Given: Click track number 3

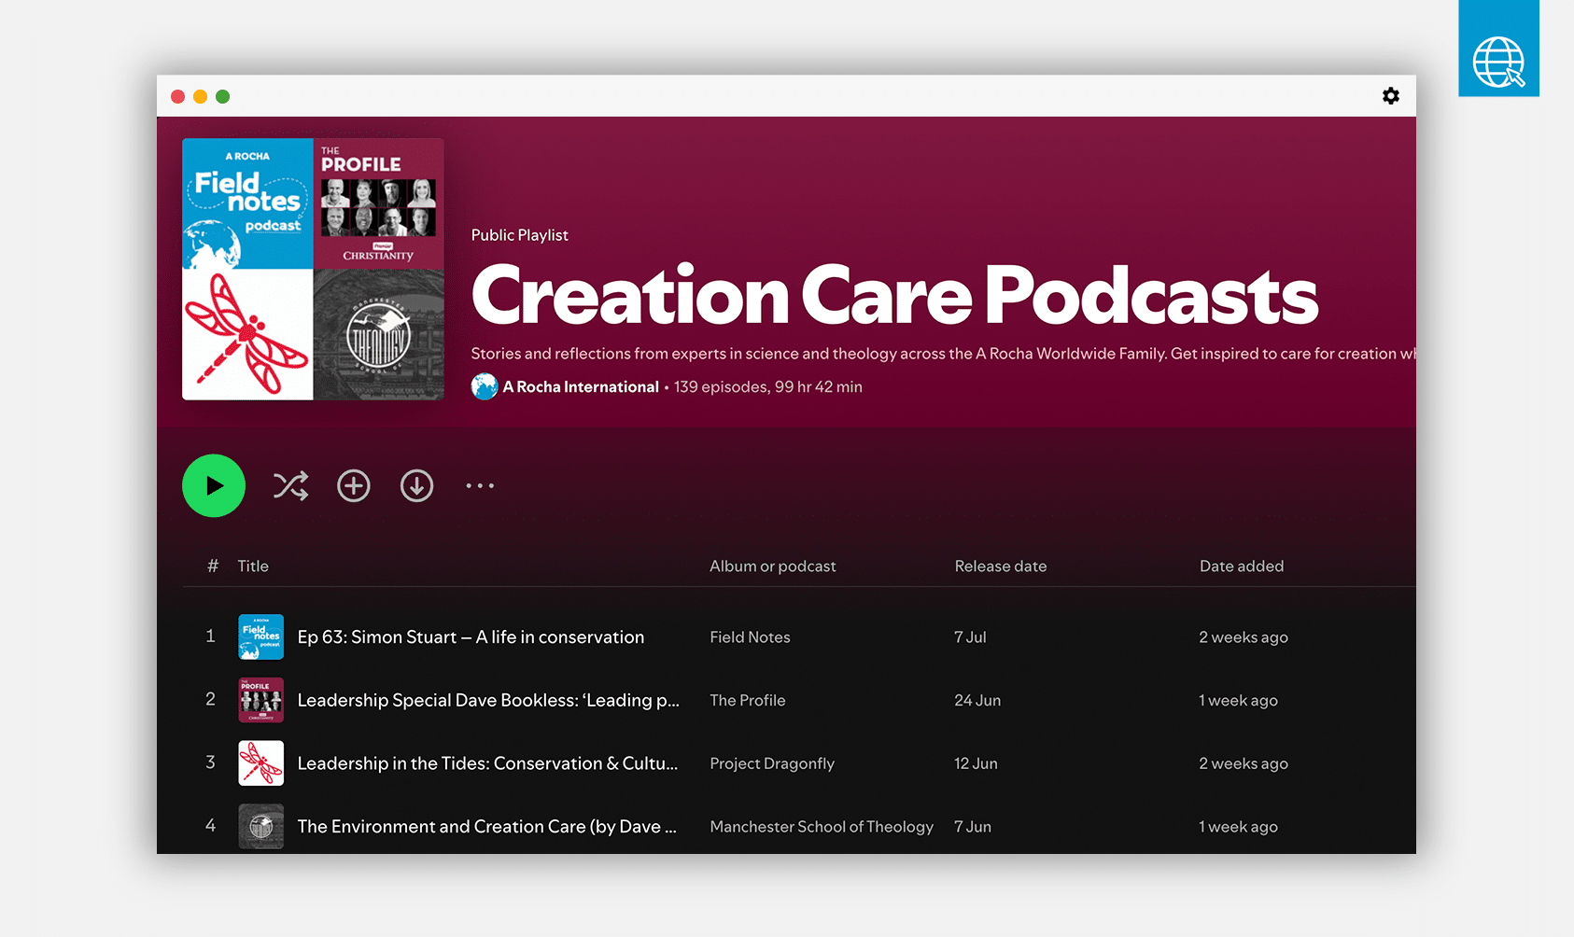Looking at the screenshot, I should [x=210, y=762].
